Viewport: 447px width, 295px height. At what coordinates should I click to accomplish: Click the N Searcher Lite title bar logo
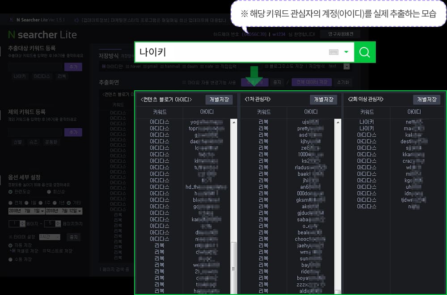point(11,20)
